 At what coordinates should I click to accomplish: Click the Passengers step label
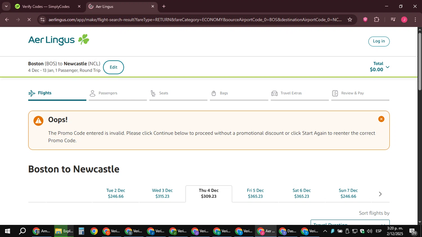pos(108,93)
